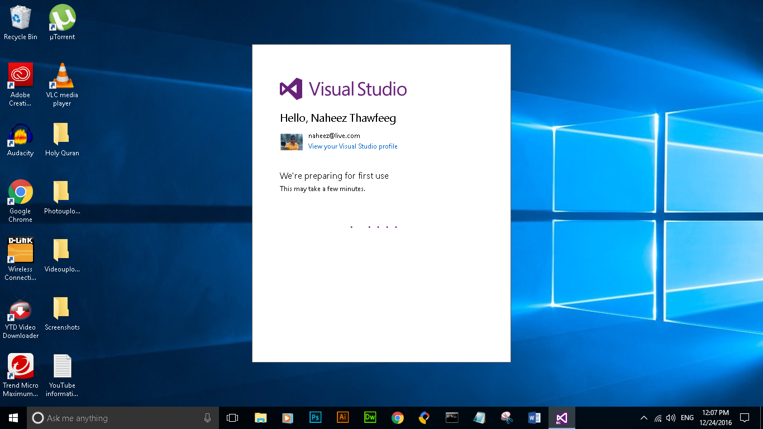The height and width of the screenshot is (429, 763).
Task: Launch Illustrator from the taskbar
Action: tap(342, 418)
